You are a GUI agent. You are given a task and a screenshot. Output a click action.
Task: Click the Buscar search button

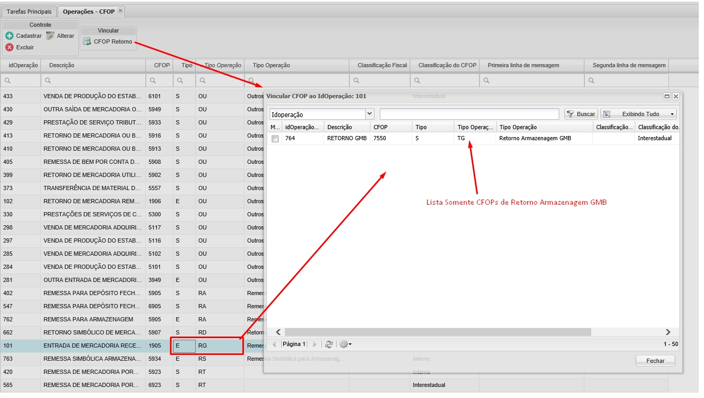tap(581, 114)
